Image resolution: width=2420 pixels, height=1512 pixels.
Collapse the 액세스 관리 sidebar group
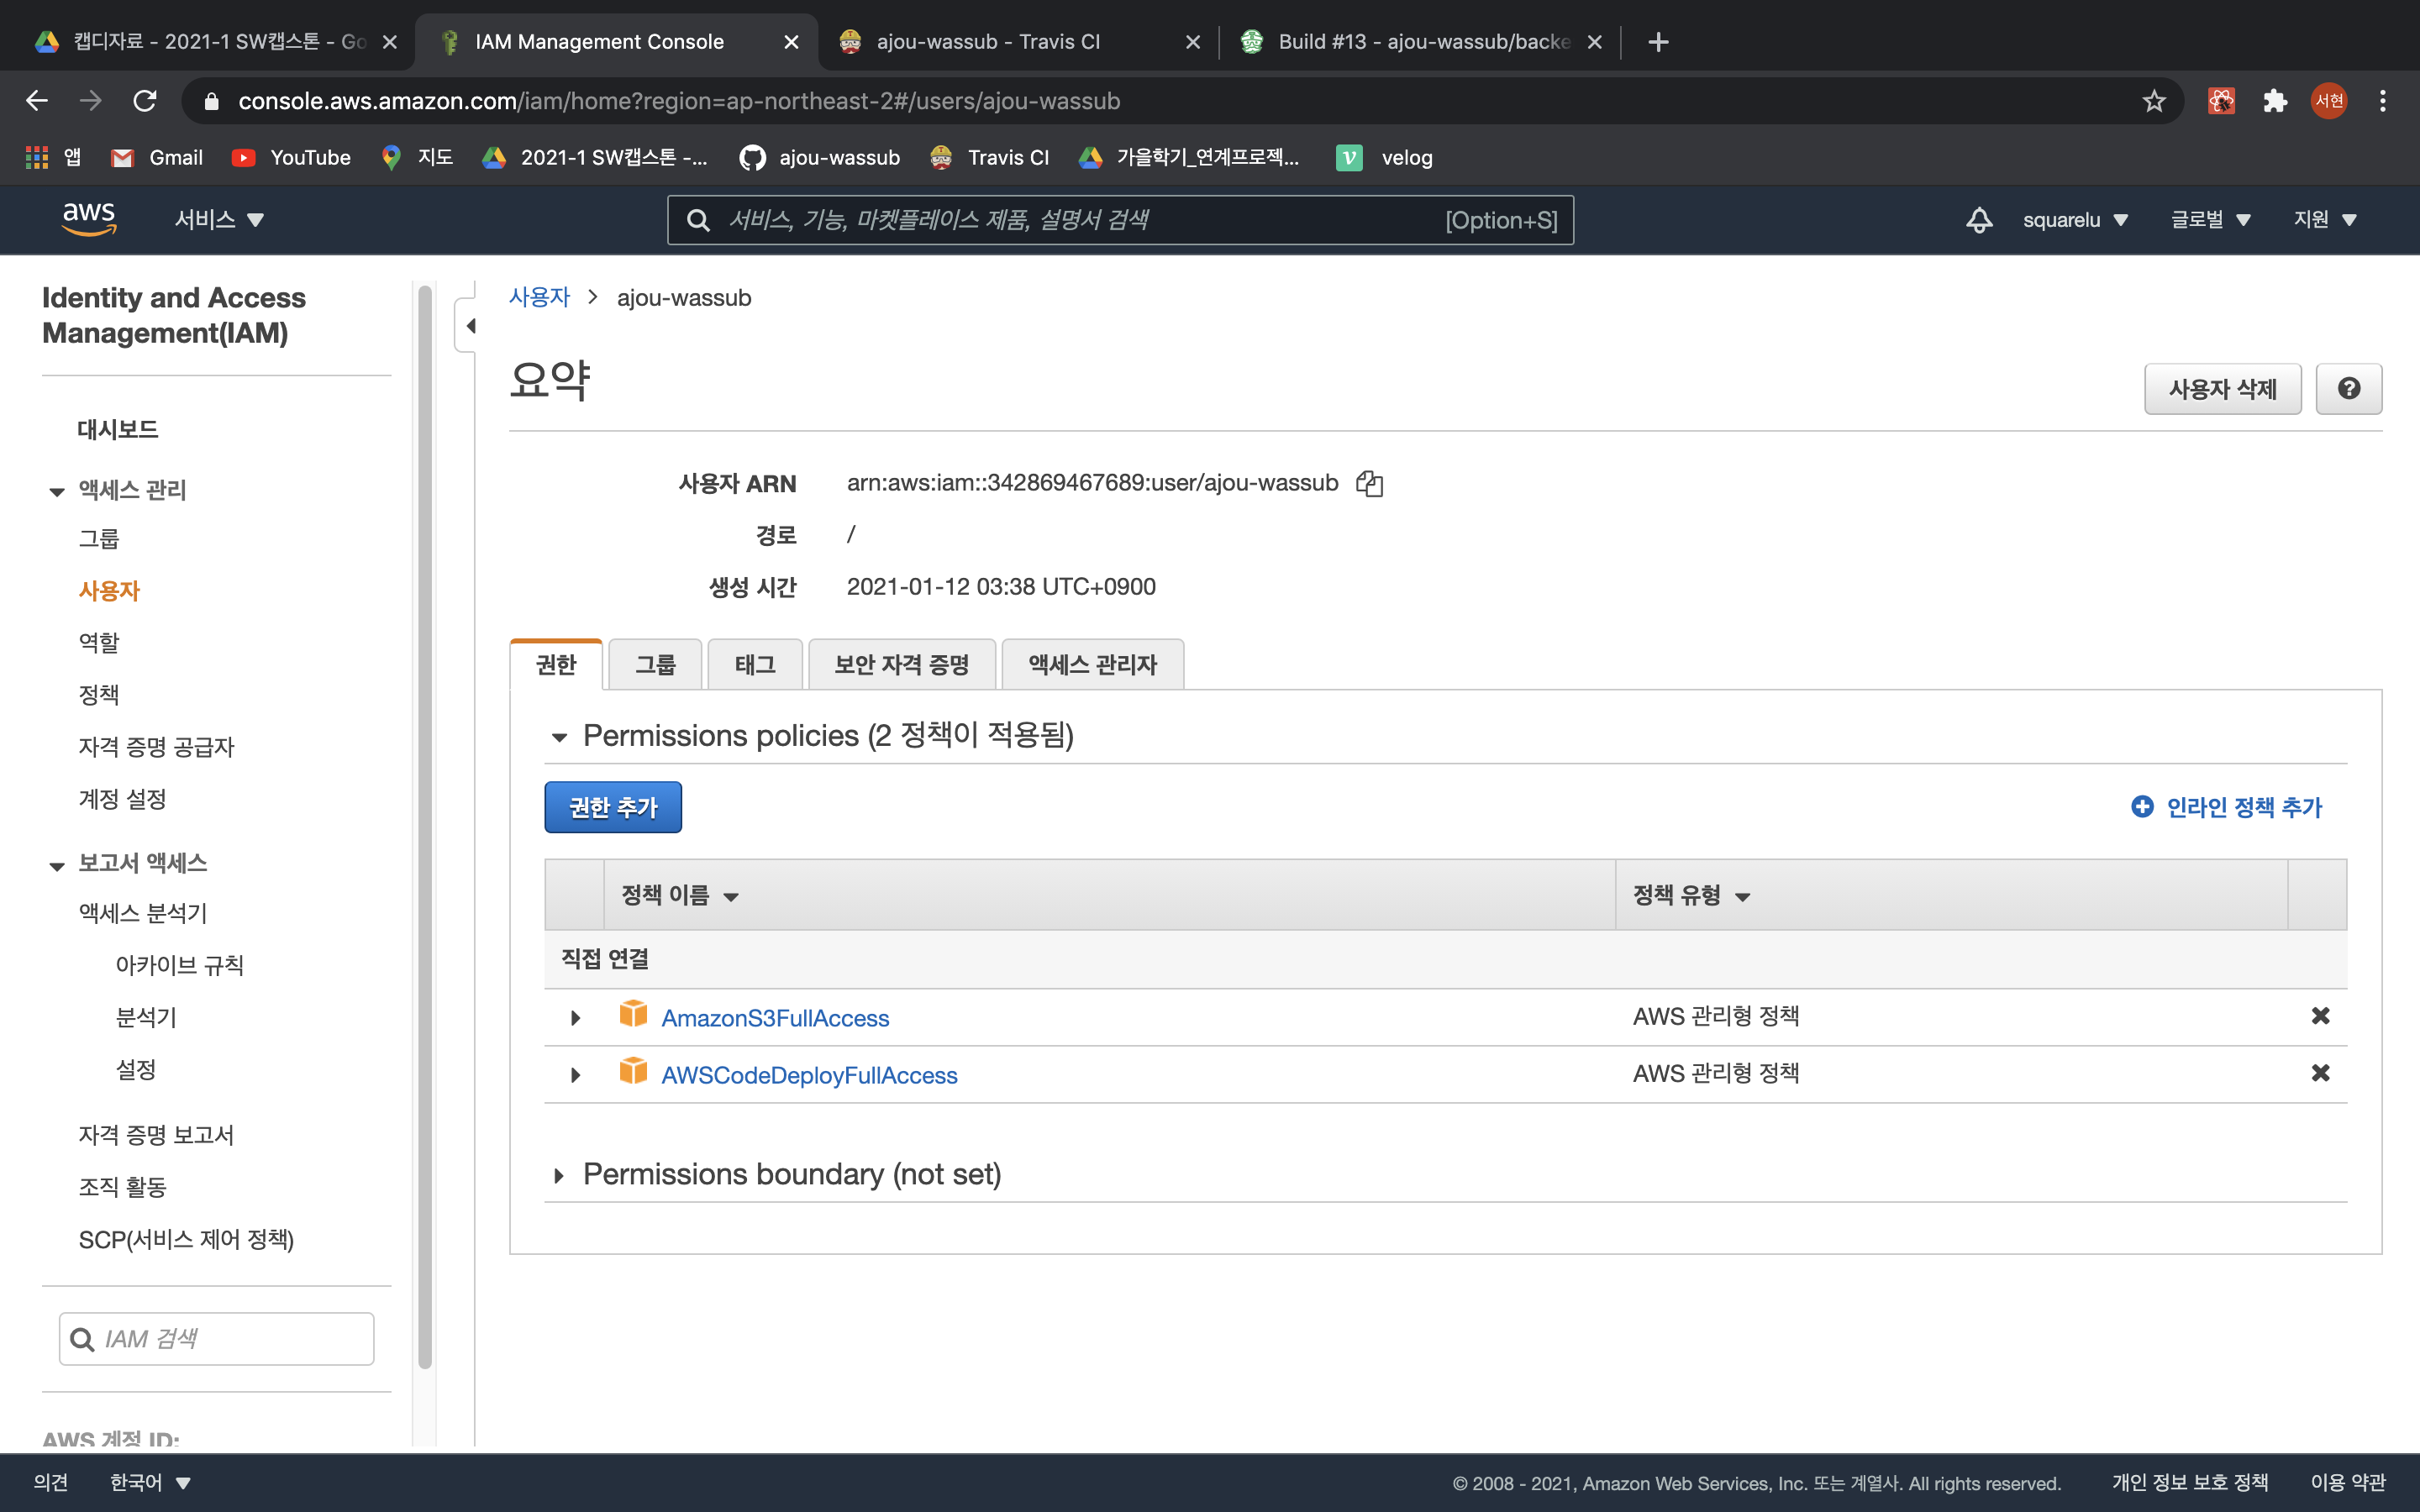click(57, 491)
